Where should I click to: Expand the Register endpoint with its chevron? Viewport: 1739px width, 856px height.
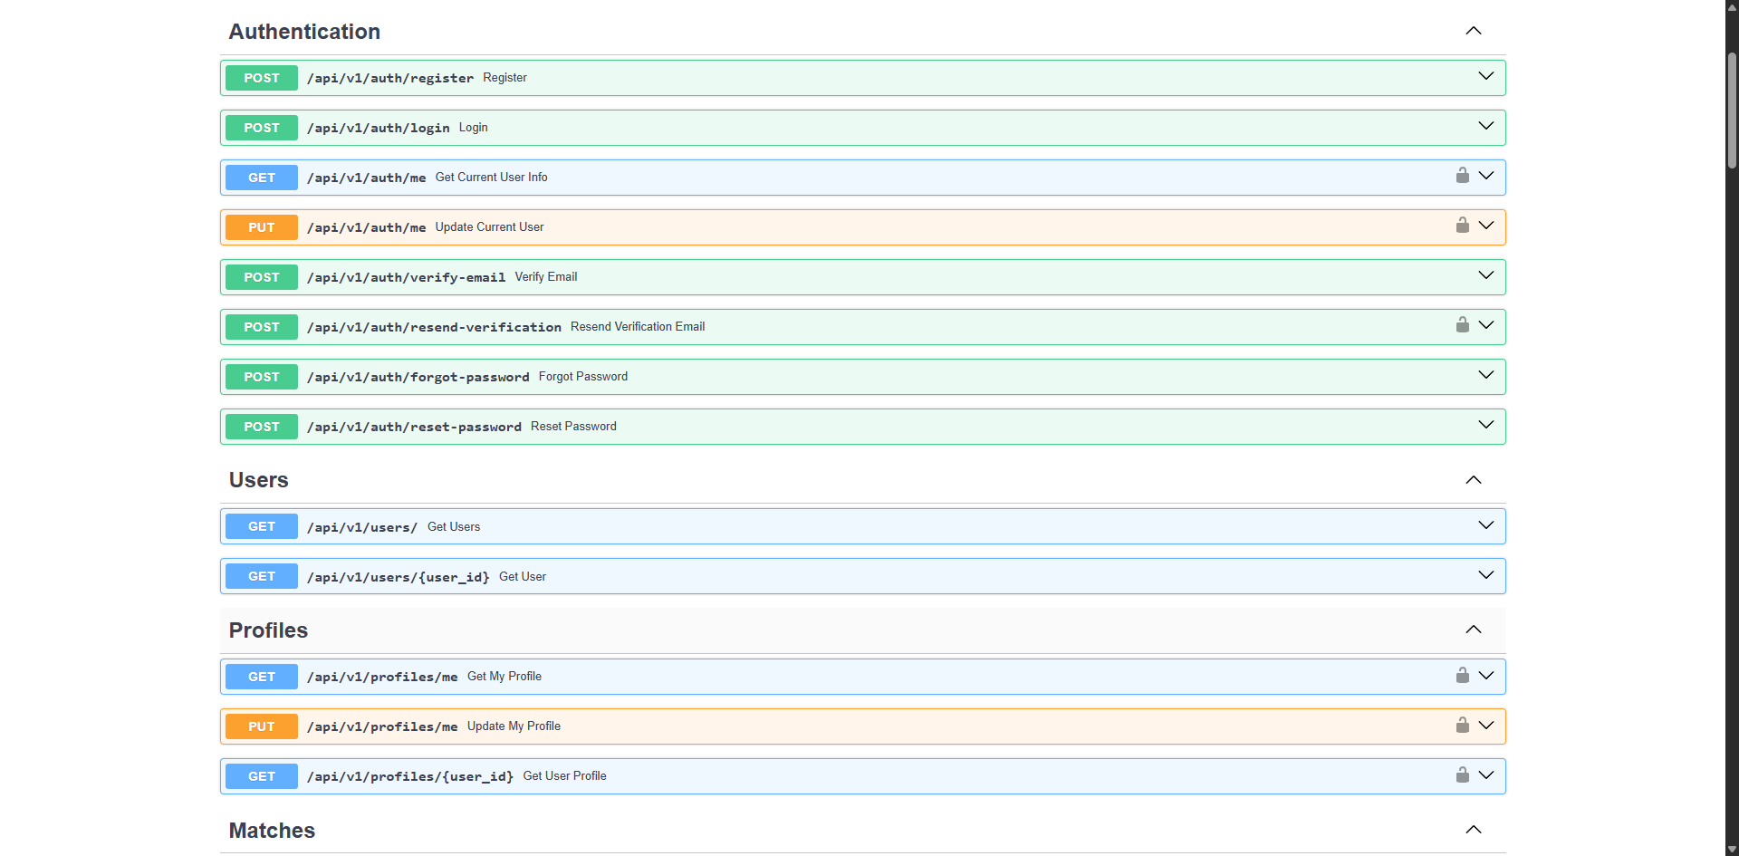(x=1486, y=76)
